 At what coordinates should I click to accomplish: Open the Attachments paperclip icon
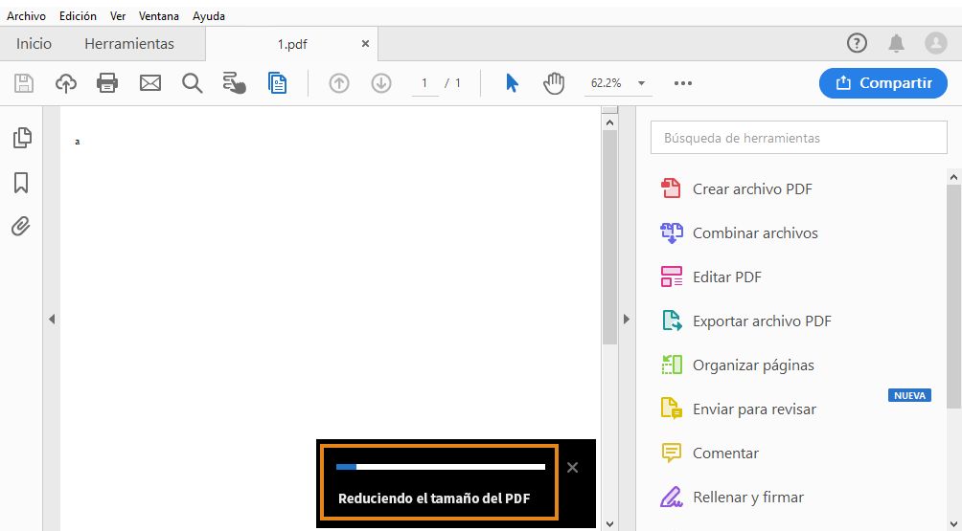tap(21, 227)
